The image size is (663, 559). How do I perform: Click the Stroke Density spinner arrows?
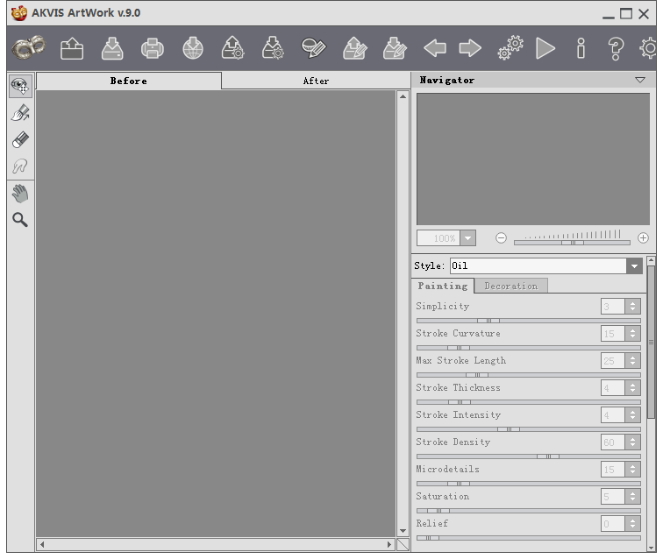632,442
